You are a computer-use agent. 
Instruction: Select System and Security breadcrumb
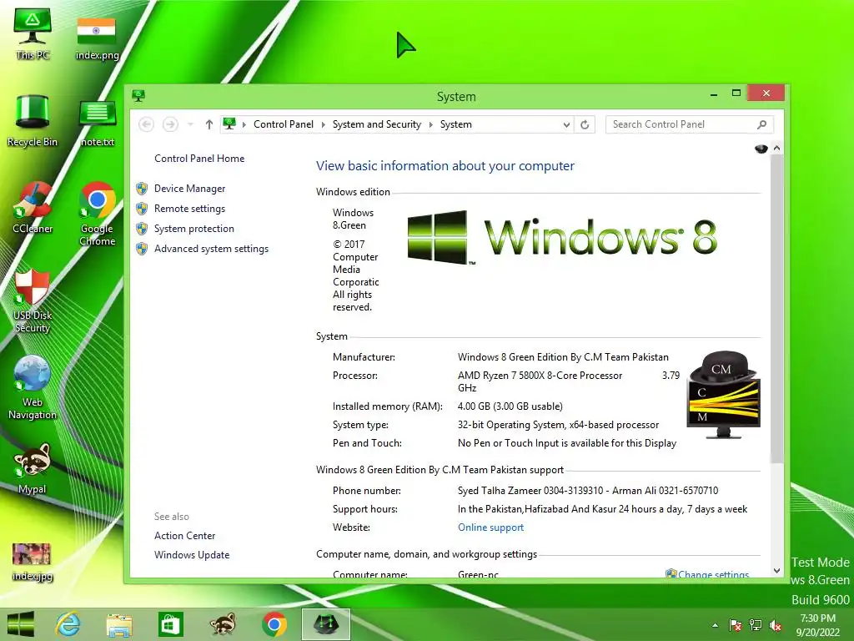pyautogui.click(x=377, y=124)
